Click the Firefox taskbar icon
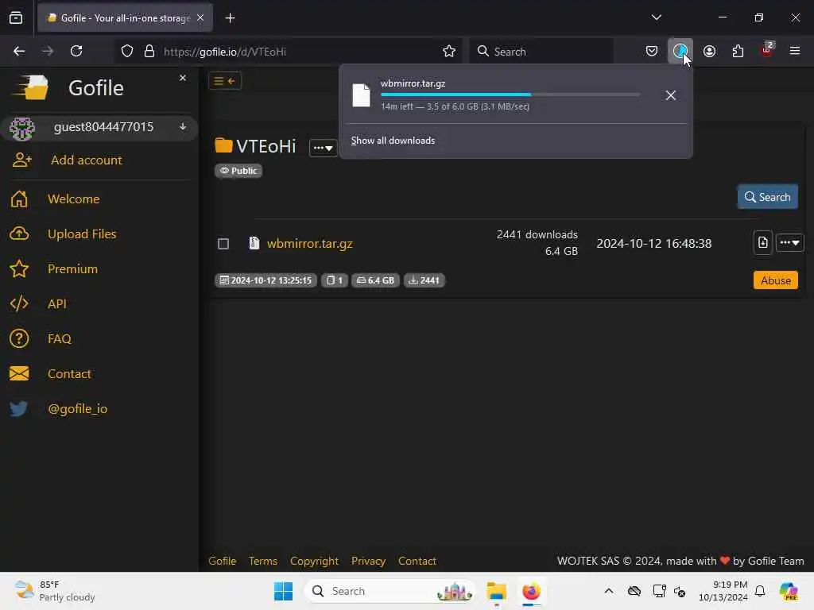This screenshot has width=814, height=610. (x=531, y=591)
